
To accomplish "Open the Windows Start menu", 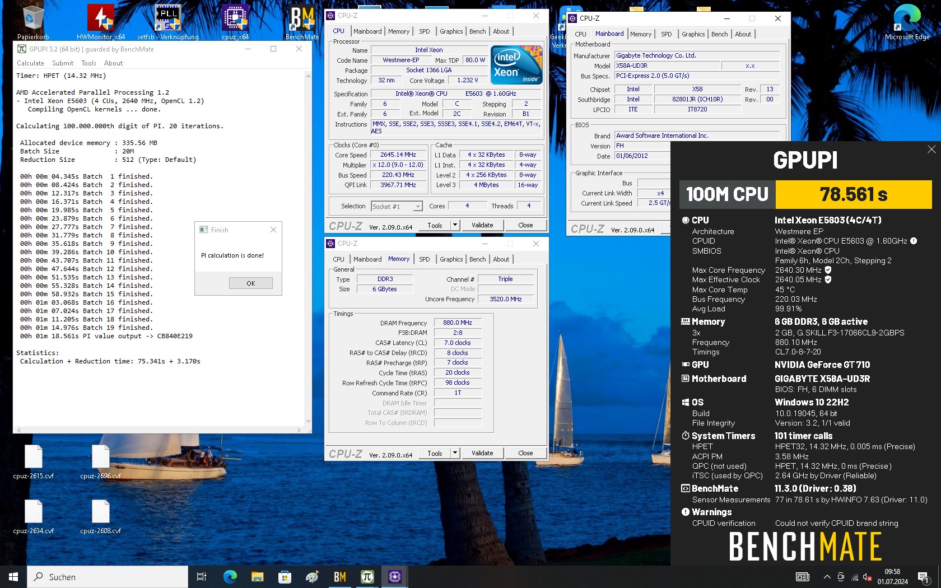I will coord(13,577).
